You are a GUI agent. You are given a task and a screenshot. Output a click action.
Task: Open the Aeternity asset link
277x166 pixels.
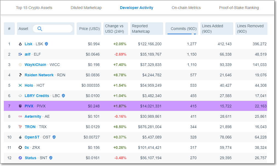click(x=33, y=116)
